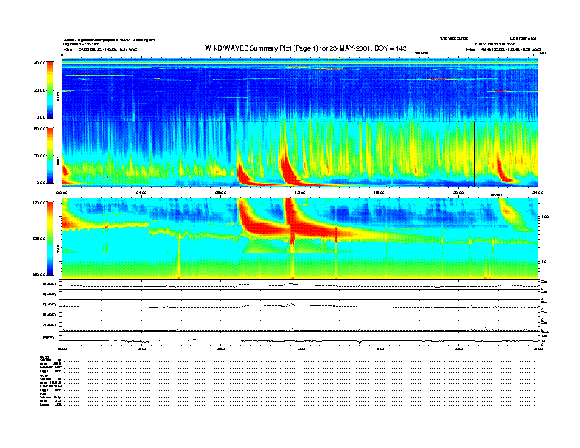The height and width of the screenshot is (448, 580).
Task: Click inside the RAD2 spectrogram panel
Action: (x=300, y=89)
